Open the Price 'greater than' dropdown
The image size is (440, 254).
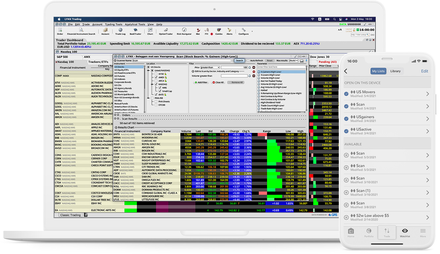[x=210, y=67]
